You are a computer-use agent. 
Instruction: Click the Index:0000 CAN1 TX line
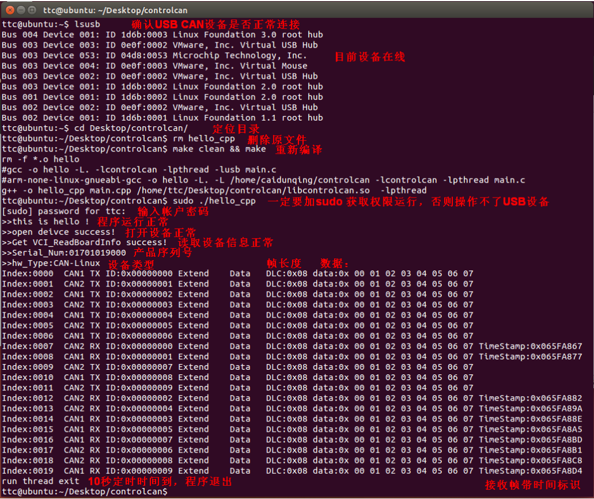tap(172, 273)
